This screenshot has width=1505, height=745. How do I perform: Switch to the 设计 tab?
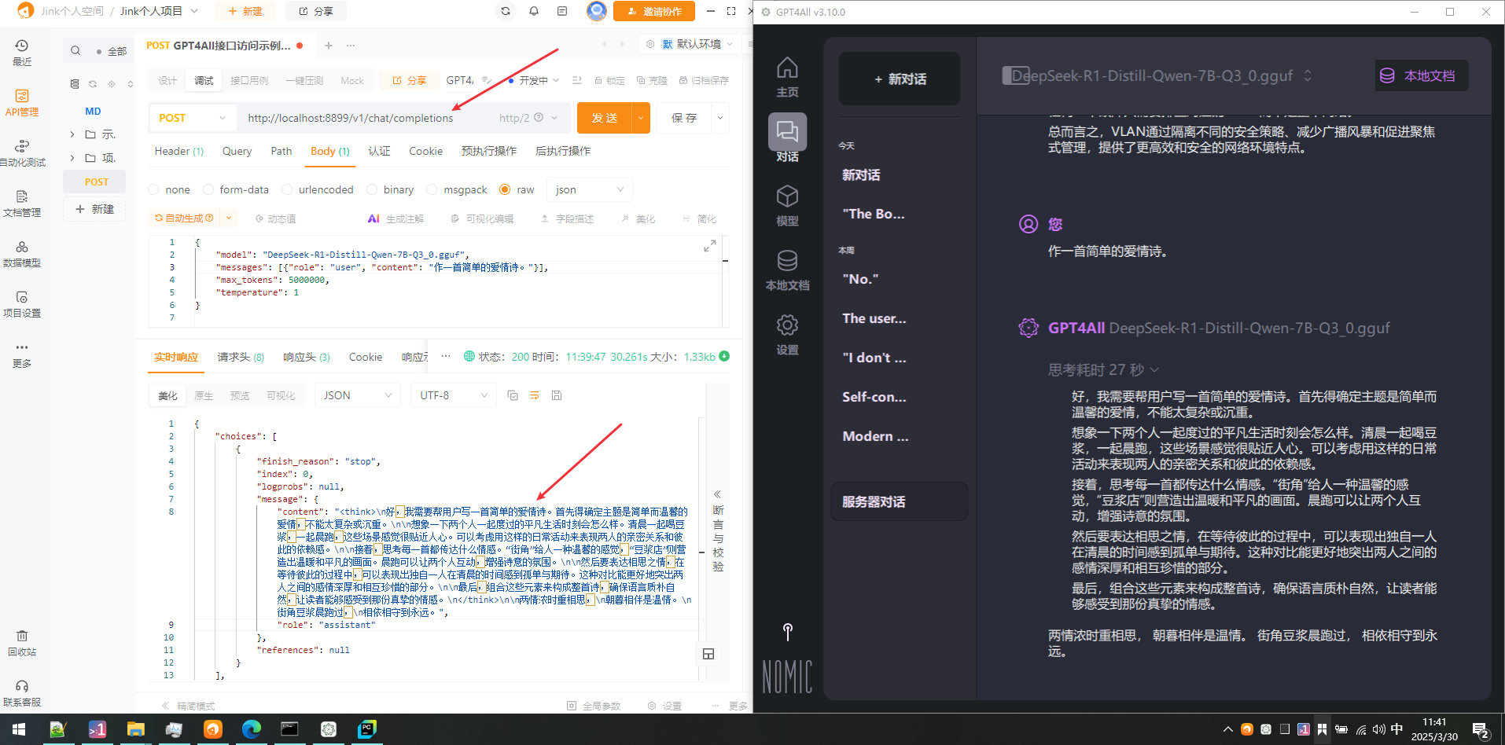(x=167, y=80)
